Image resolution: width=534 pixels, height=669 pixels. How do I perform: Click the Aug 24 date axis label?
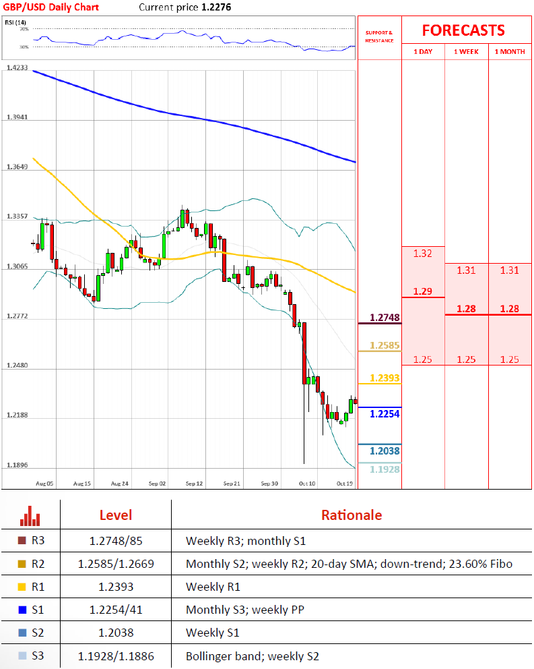point(119,484)
